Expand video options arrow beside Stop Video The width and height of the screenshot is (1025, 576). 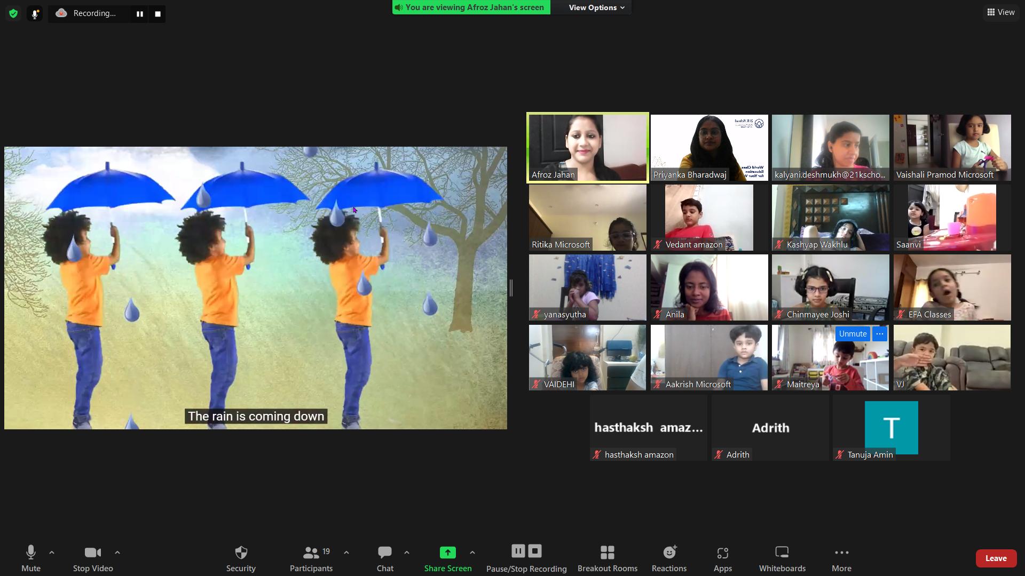pos(117,553)
